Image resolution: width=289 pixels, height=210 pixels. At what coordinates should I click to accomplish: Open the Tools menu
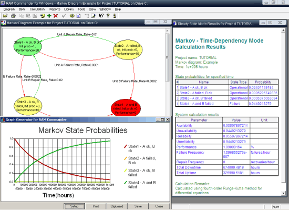point(81,9)
